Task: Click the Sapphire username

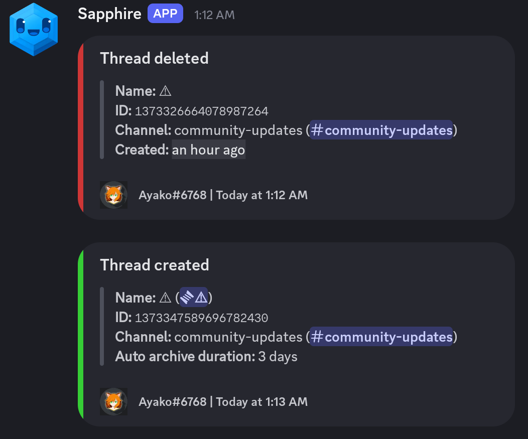Action: pos(109,14)
